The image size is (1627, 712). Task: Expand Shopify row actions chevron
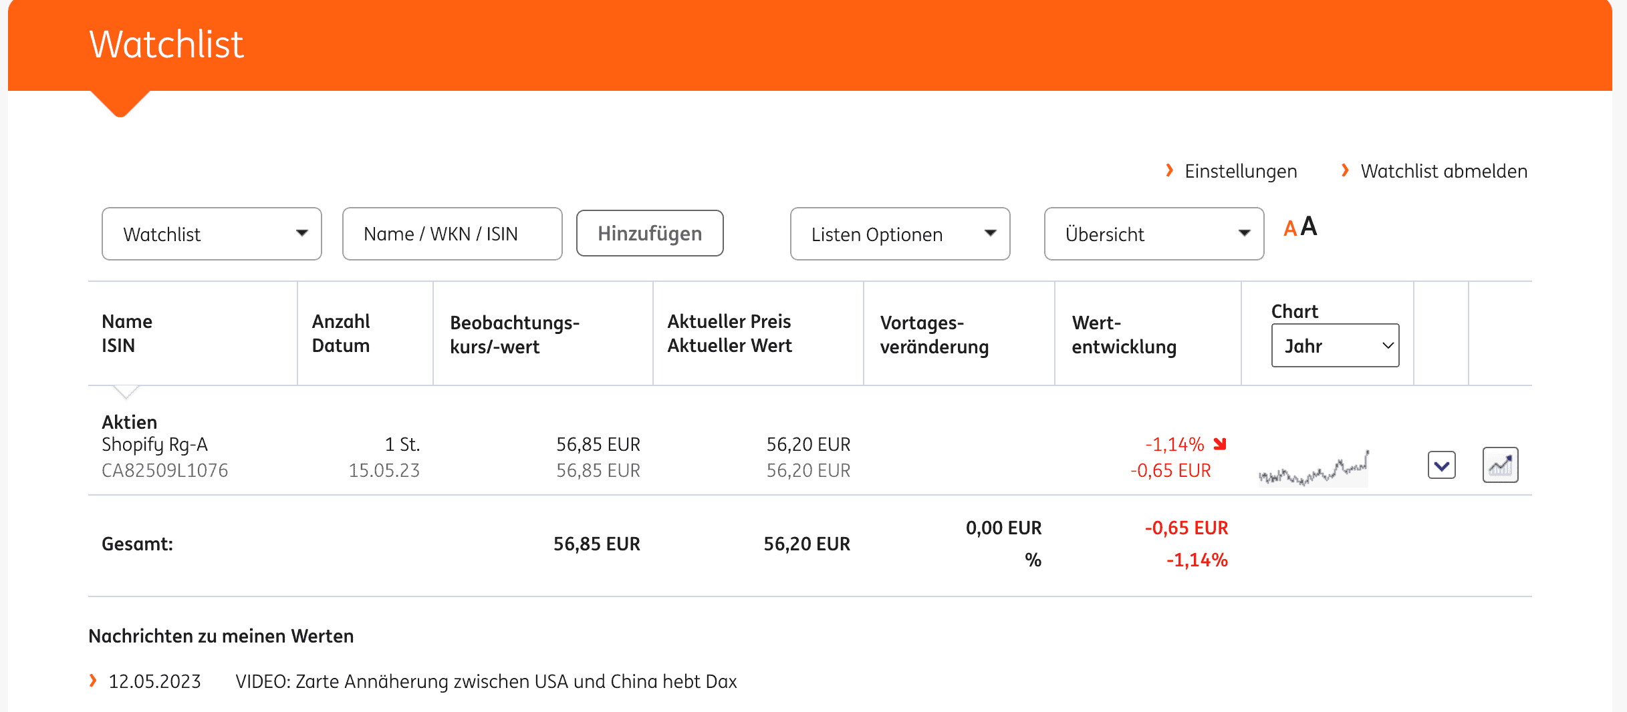tap(1441, 465)
